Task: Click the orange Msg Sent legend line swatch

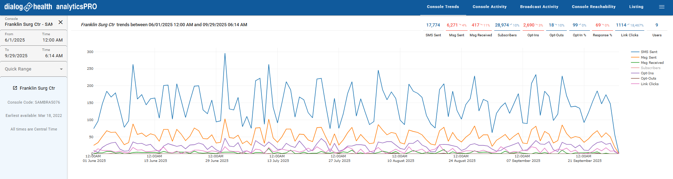Action: tap(635, 58)
